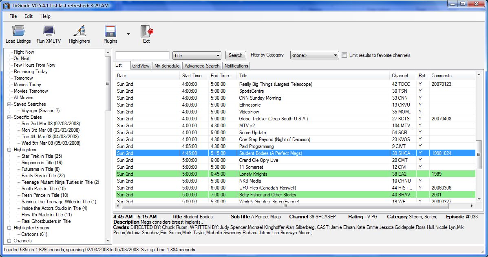The height and width of the screenshot is (257, 488).
Task: Open the Plugins dropdown arrow
Action: (x=128, y=34)
